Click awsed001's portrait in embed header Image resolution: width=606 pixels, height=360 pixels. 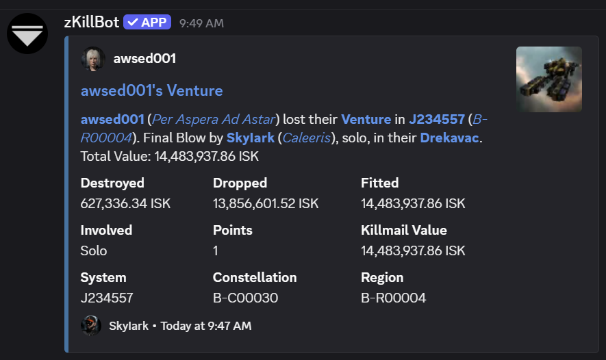[x=93, y=59]
